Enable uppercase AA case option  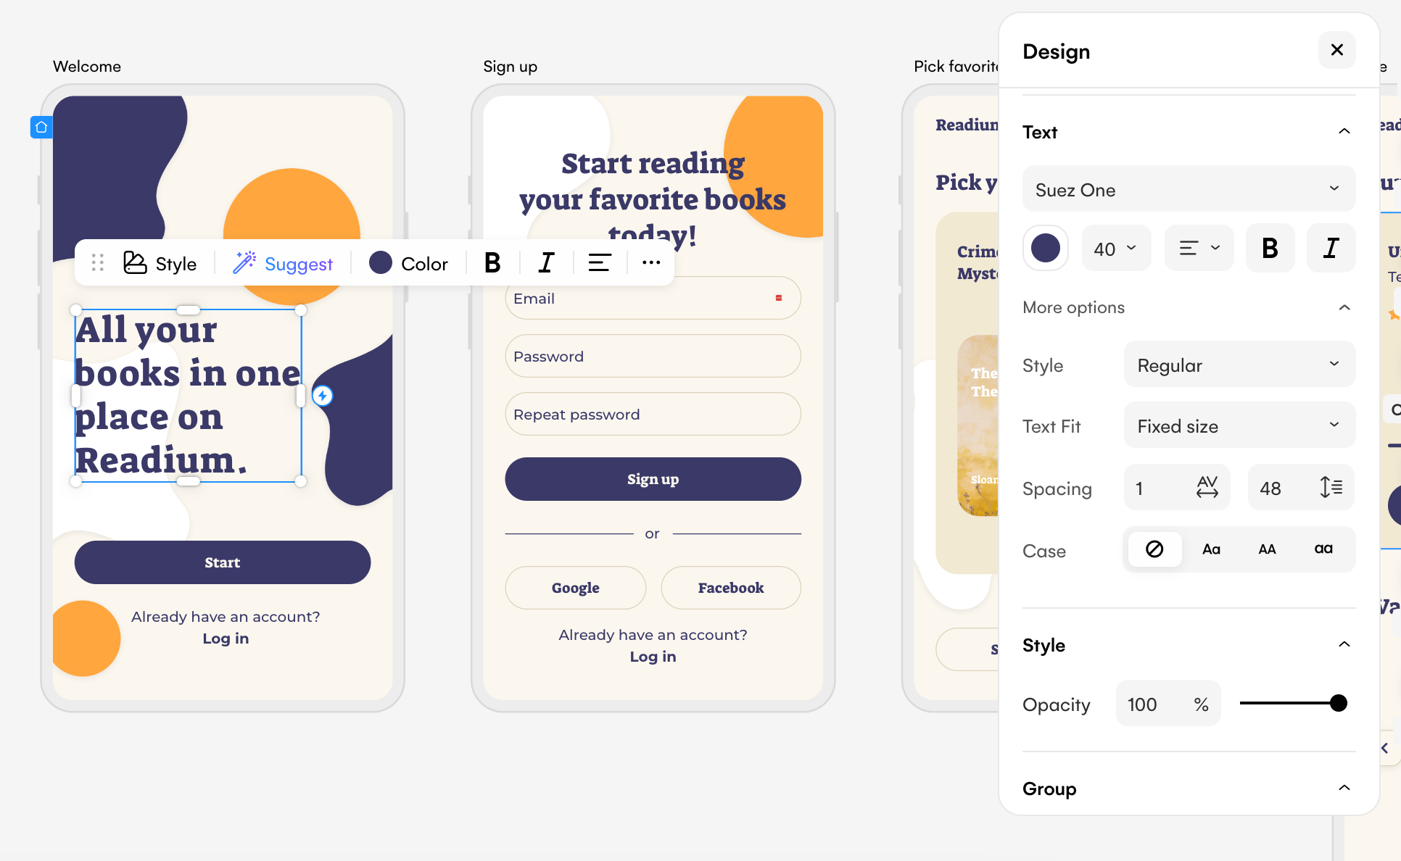(1266, 548)
